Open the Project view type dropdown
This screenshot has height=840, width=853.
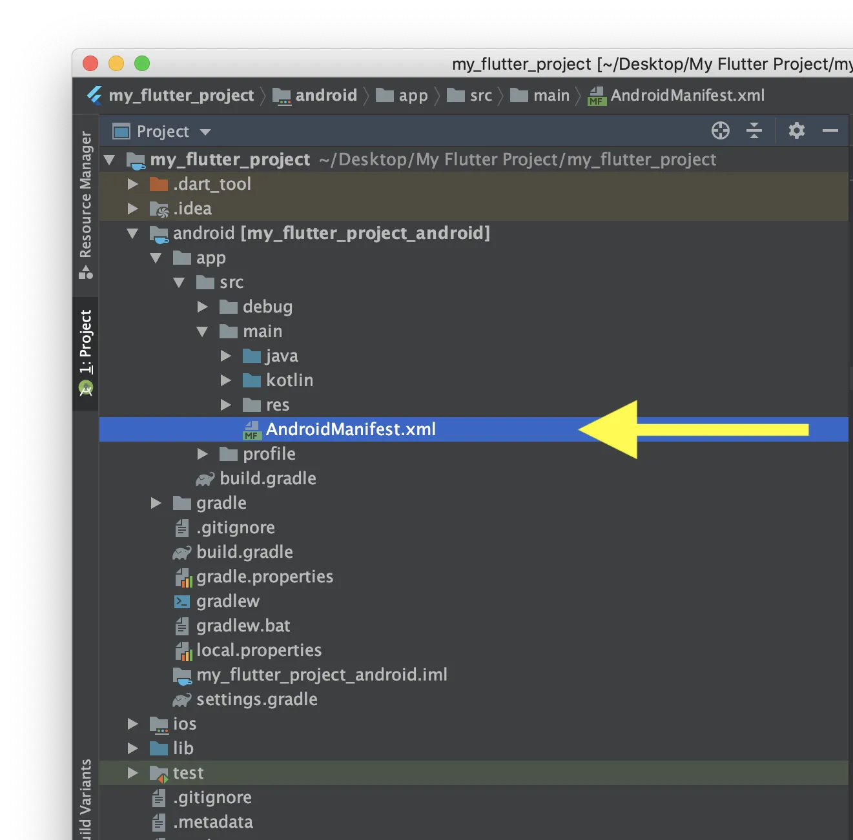162,132
